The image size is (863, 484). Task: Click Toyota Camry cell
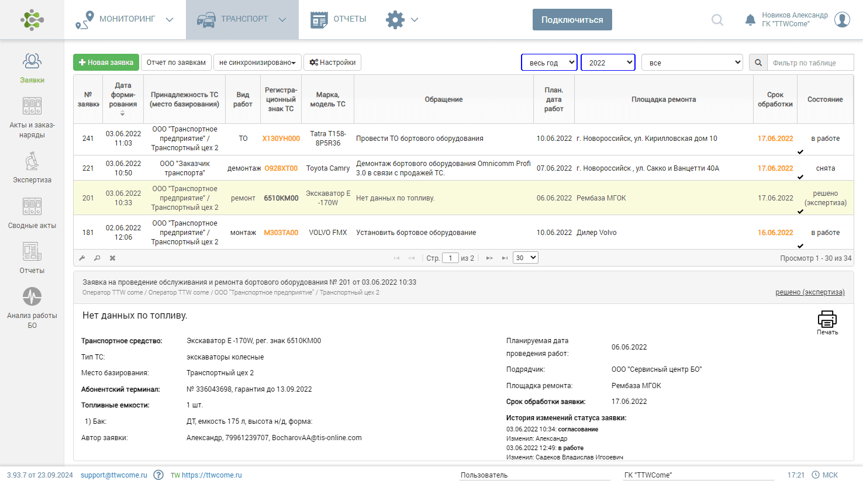pos(328,168)
